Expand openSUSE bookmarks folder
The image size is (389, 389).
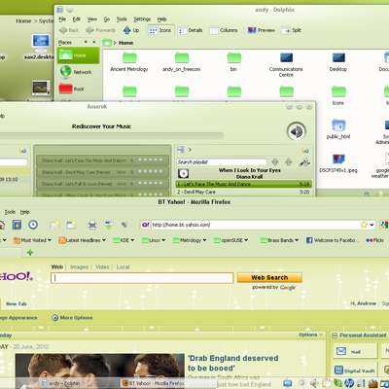point(231,240)
